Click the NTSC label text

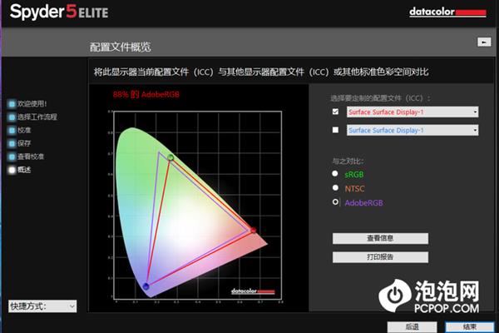354,189
